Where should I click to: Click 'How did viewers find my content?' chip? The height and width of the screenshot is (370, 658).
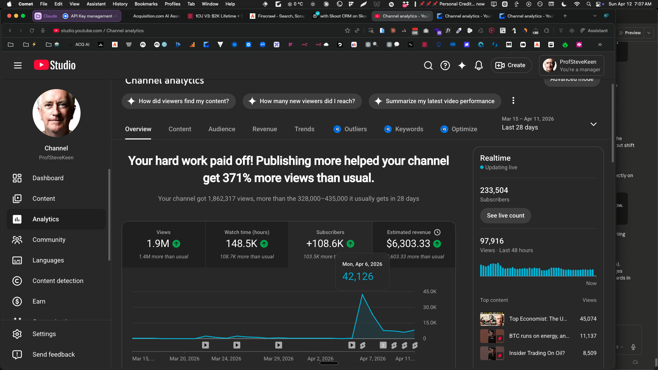179,101
